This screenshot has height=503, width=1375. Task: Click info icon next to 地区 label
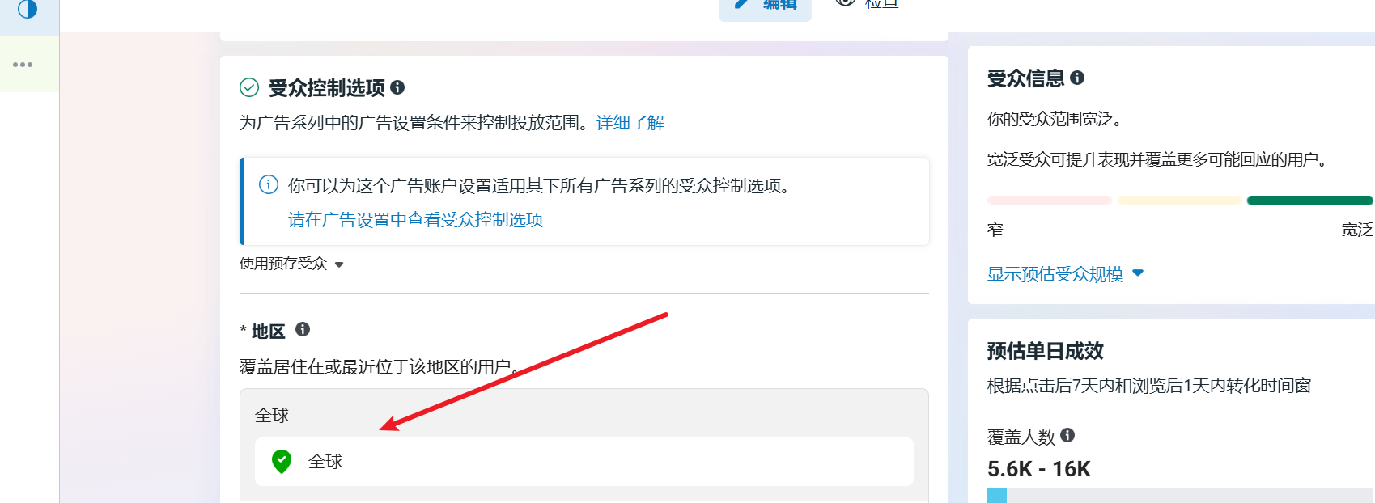coord(303,329)
